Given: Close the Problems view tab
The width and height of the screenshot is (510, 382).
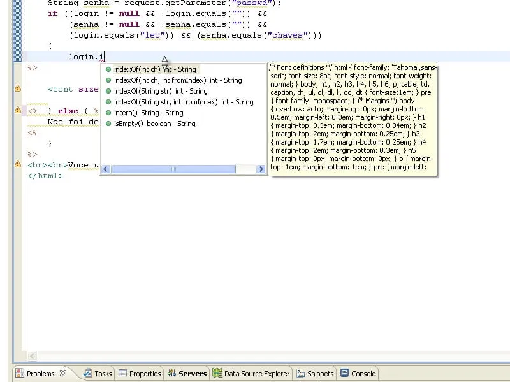Looking at the screenshot, I should point(63,374).
